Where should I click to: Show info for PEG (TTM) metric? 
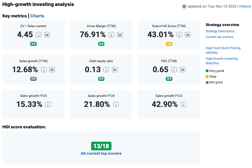pyautogui.click(x=174, y=70)
